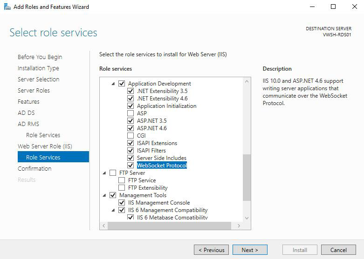This screenshot has width=364, height=259.
Task: Open the Features wizard page
Action: pos(28,101)
